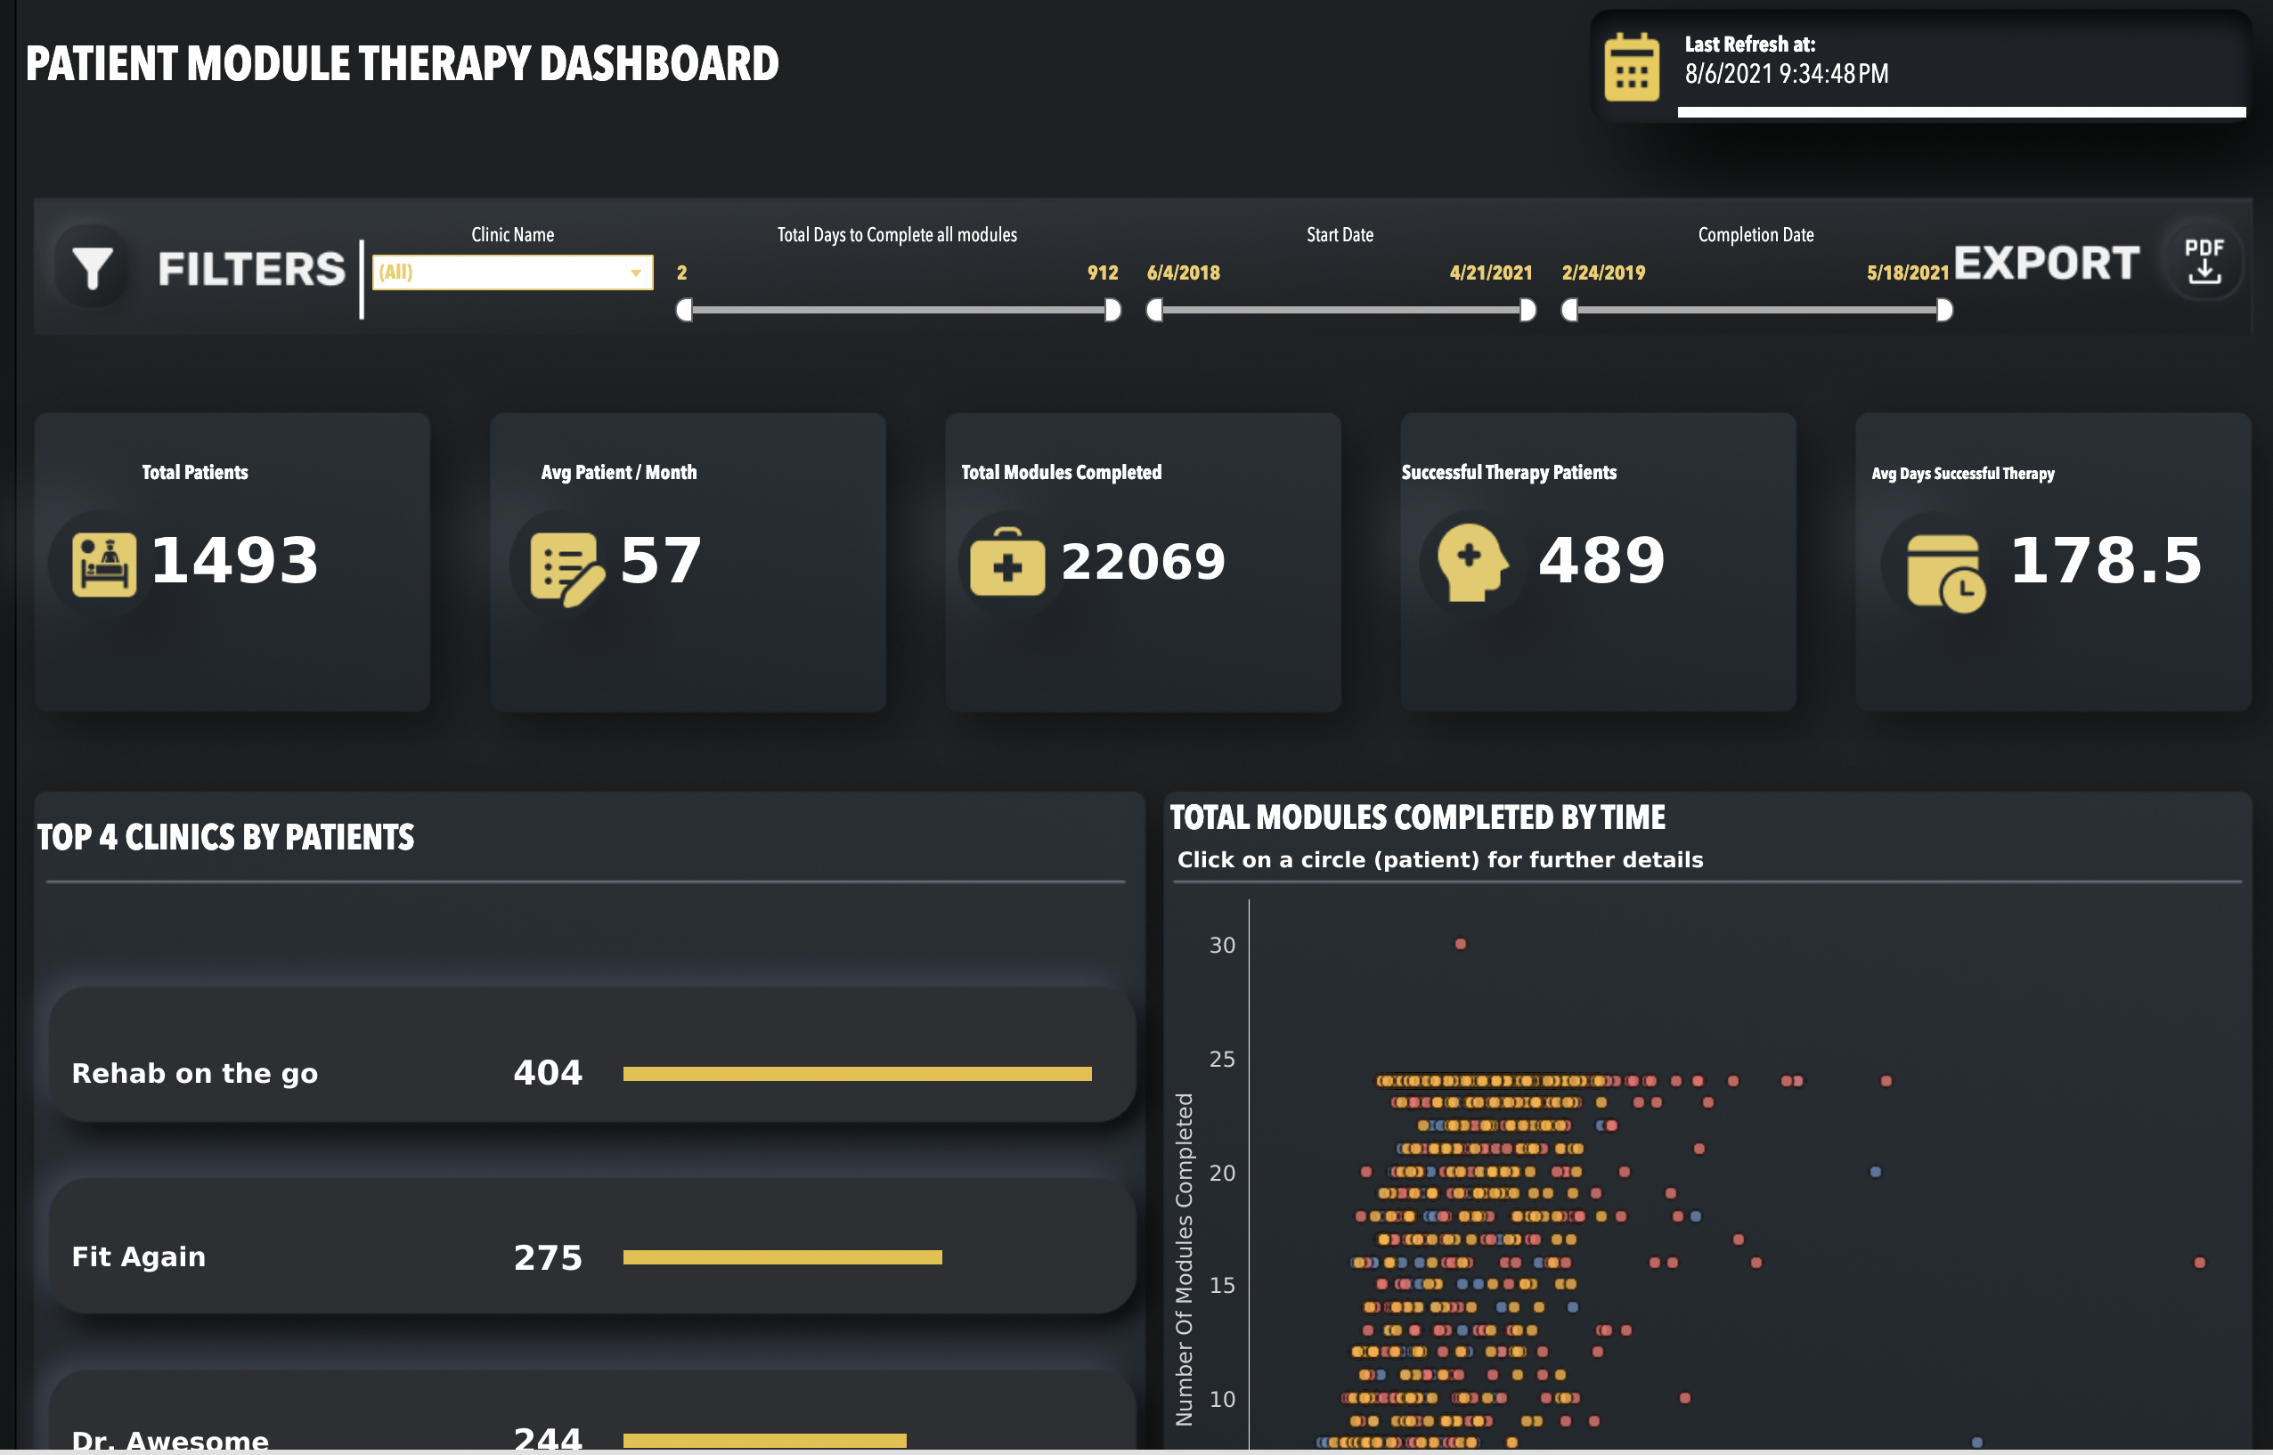Click the funnel filter icon
The height and width of the screenshot is (1455, 2273).
coord(93,268)
